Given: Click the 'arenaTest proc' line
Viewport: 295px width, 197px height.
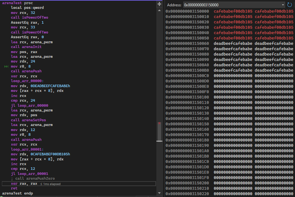Looking at the screenshot, I should click(17, 3).
